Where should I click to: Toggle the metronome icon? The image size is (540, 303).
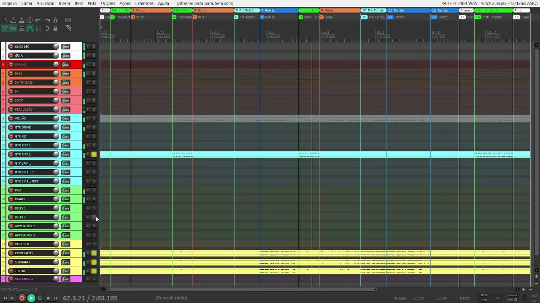point(55,20)
